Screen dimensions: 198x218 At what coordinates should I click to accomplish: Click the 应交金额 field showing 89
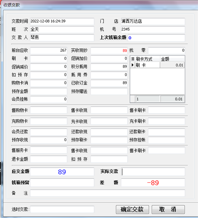62,172
